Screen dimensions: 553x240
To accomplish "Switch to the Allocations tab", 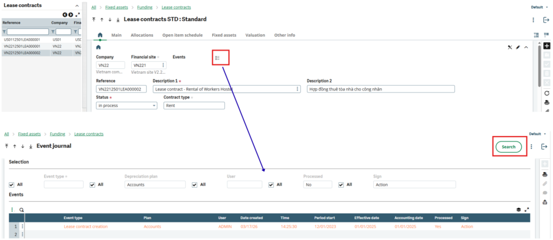I will point(142,35).
